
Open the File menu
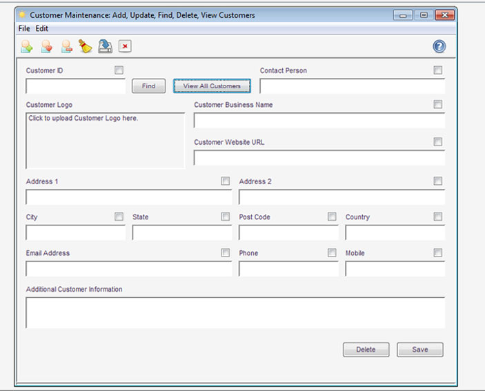click(x=24, y=28)
